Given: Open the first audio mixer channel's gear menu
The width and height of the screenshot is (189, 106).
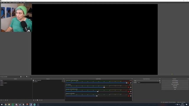Looking at the screenshot, I should 131,83.
